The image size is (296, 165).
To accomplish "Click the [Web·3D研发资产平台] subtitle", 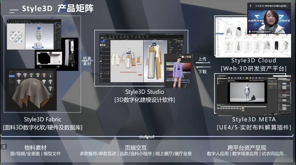I will (254, 69).
